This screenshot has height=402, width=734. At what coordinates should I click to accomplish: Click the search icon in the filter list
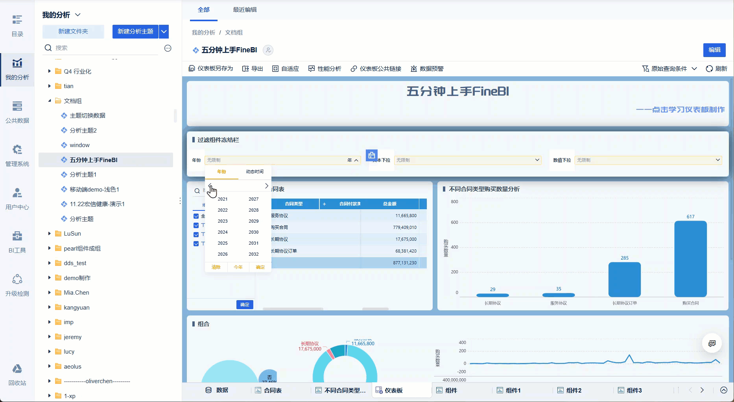pos(197,191)
